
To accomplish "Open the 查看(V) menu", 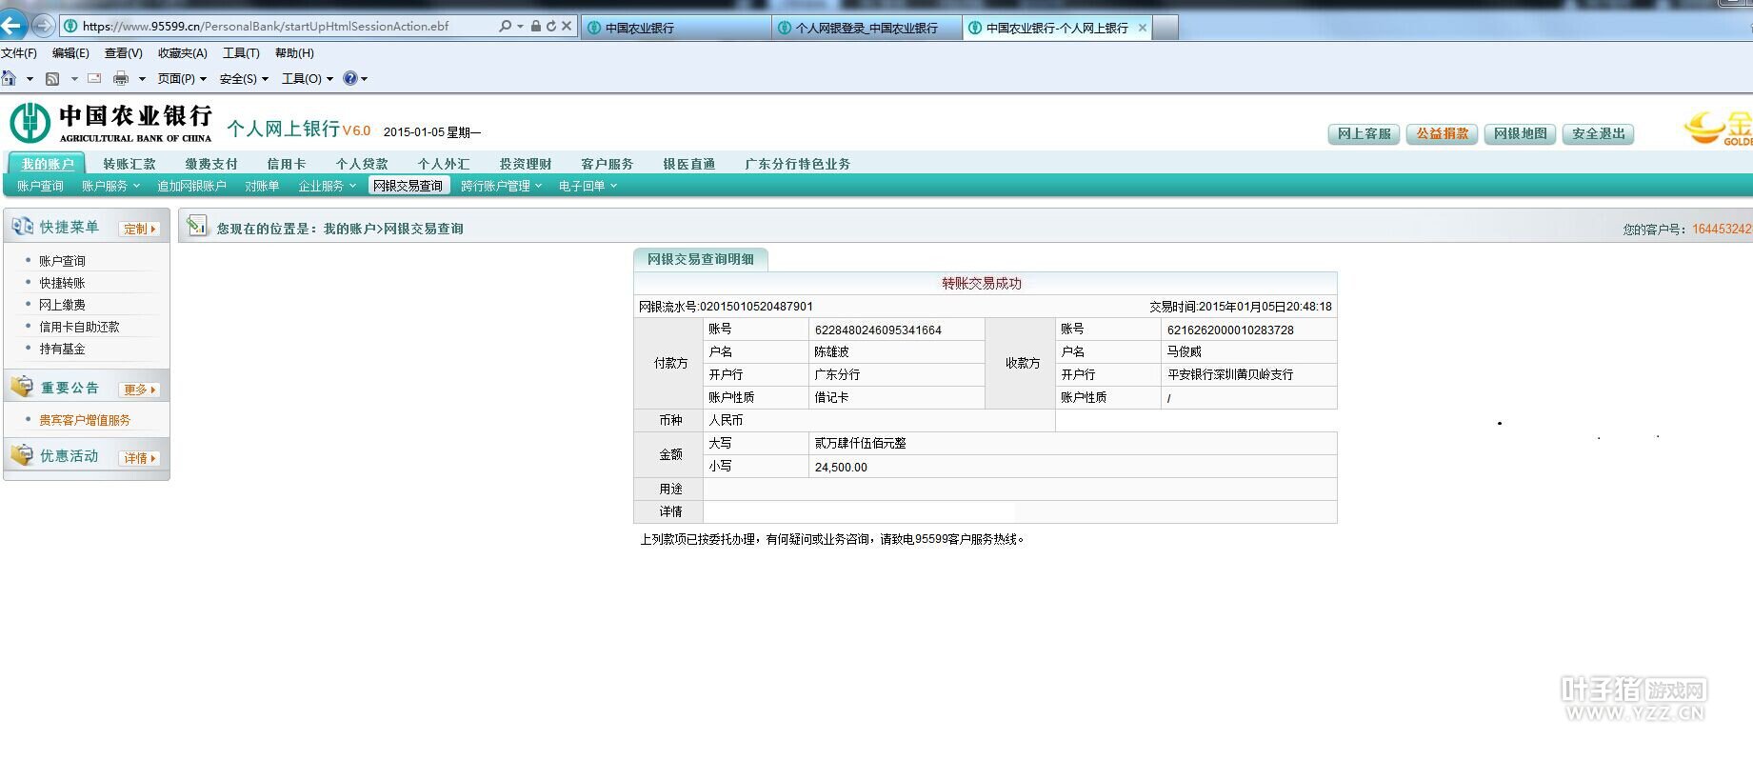I will [x=124, y=53].
